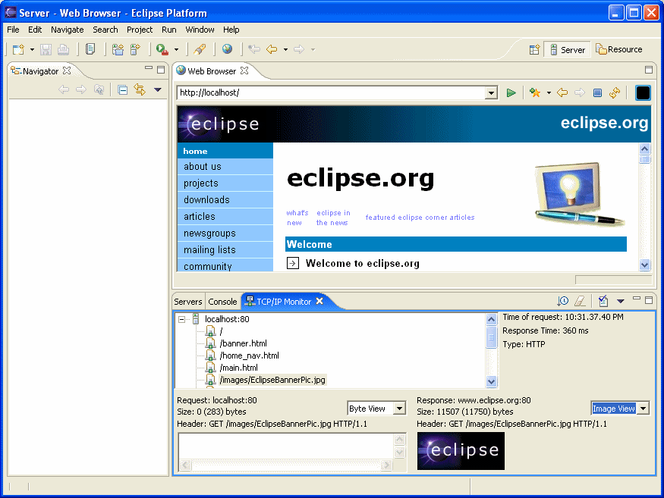
Task: Select /banner.html in request tree
Action: [x=243, y=343]
